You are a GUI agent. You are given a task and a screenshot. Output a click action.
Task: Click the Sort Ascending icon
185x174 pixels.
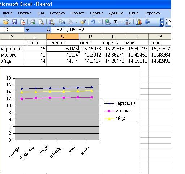click(128, 22)
